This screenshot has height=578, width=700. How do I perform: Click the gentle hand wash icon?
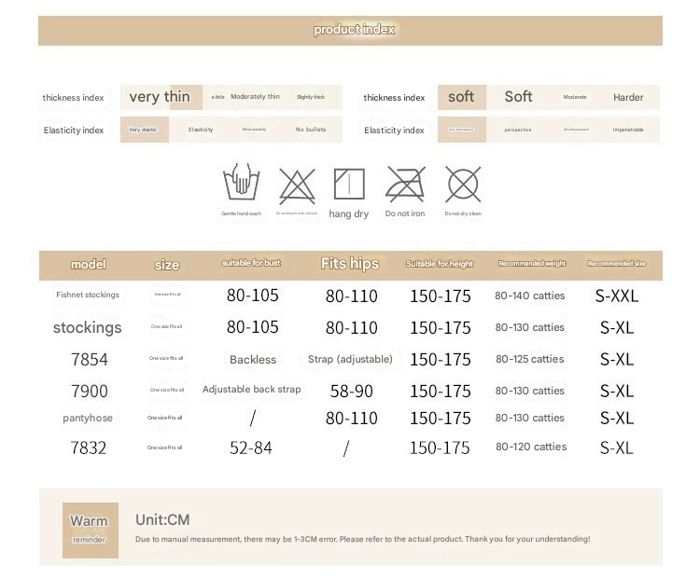241,183
